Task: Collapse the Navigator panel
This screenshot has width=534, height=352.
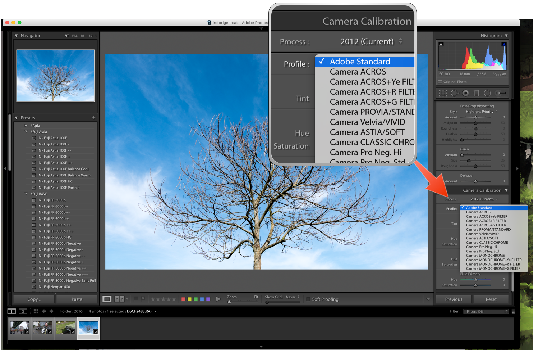Action: pos(16,36)
